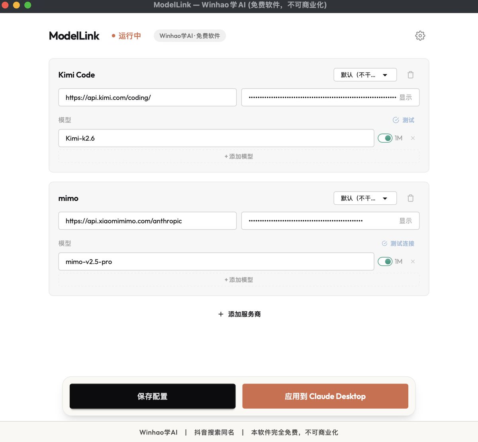478x442 pixels.
Task: Click the footer text Winhao学AI
Action: click(158, 432)
